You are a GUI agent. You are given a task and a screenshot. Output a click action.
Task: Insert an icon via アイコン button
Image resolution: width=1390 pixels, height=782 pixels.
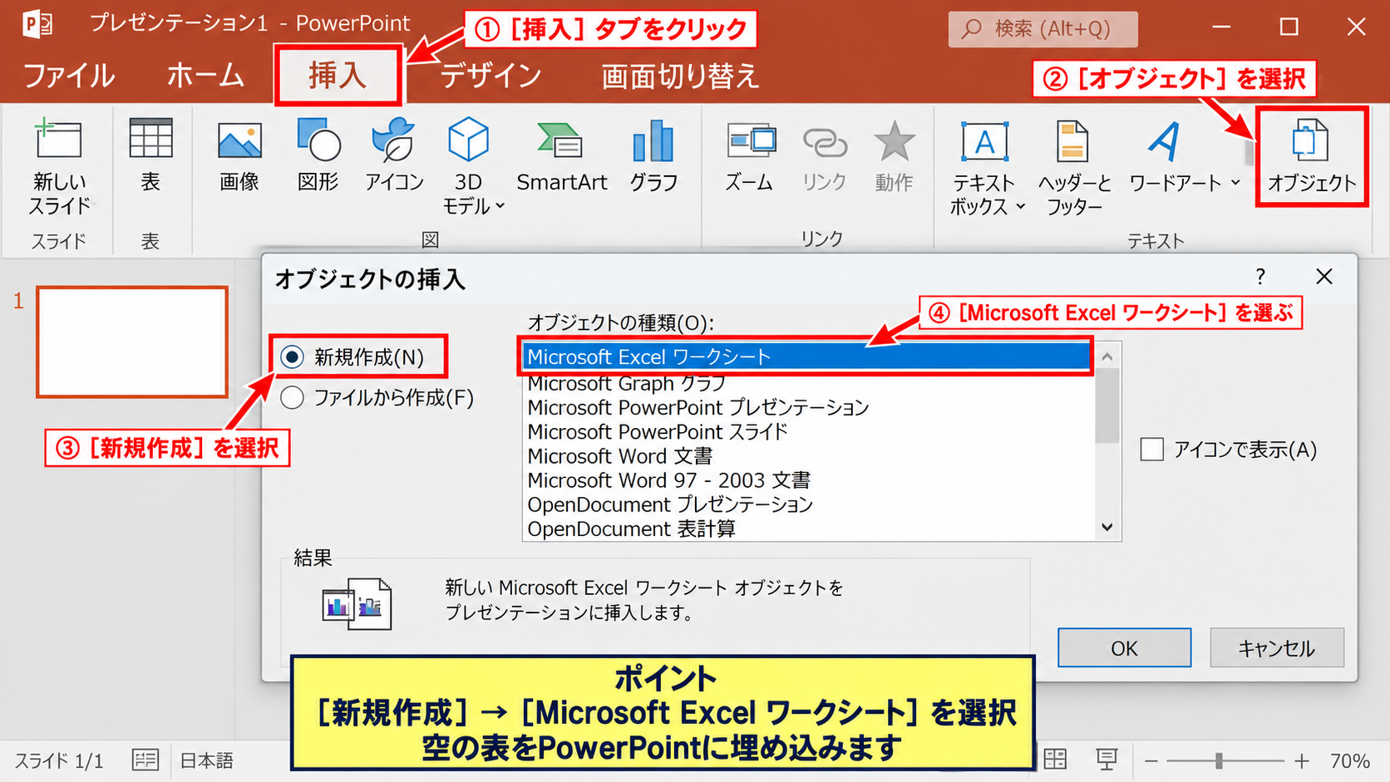tap(394, 155)
